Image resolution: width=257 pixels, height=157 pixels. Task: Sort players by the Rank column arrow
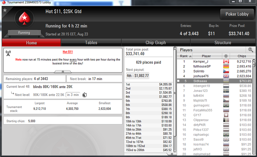click(x=190, y=56)
